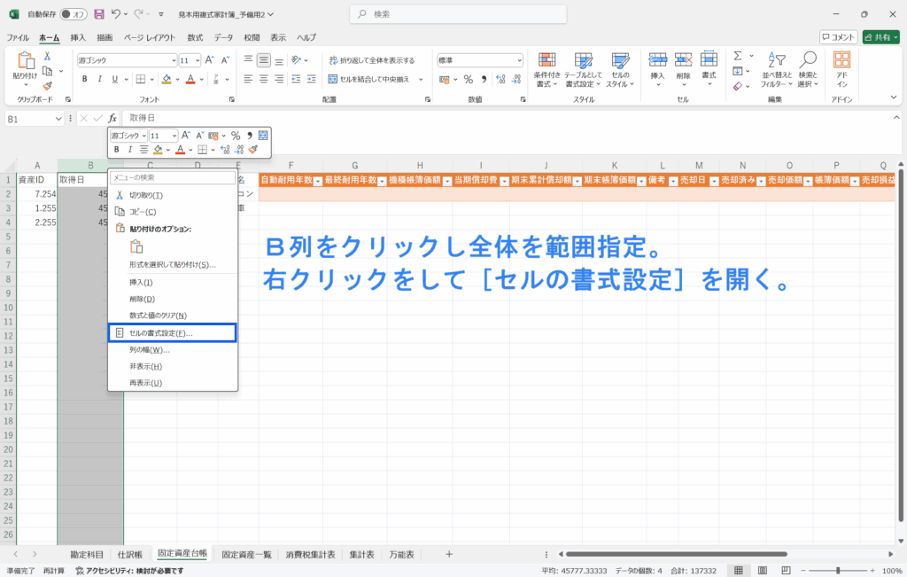The image size is (907, 577).
Task: Collapse the ribbon with the chevron
Action: tap(893, 97)
